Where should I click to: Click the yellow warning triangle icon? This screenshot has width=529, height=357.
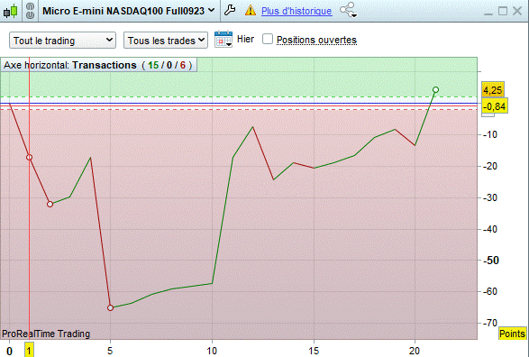click(251, 11)
